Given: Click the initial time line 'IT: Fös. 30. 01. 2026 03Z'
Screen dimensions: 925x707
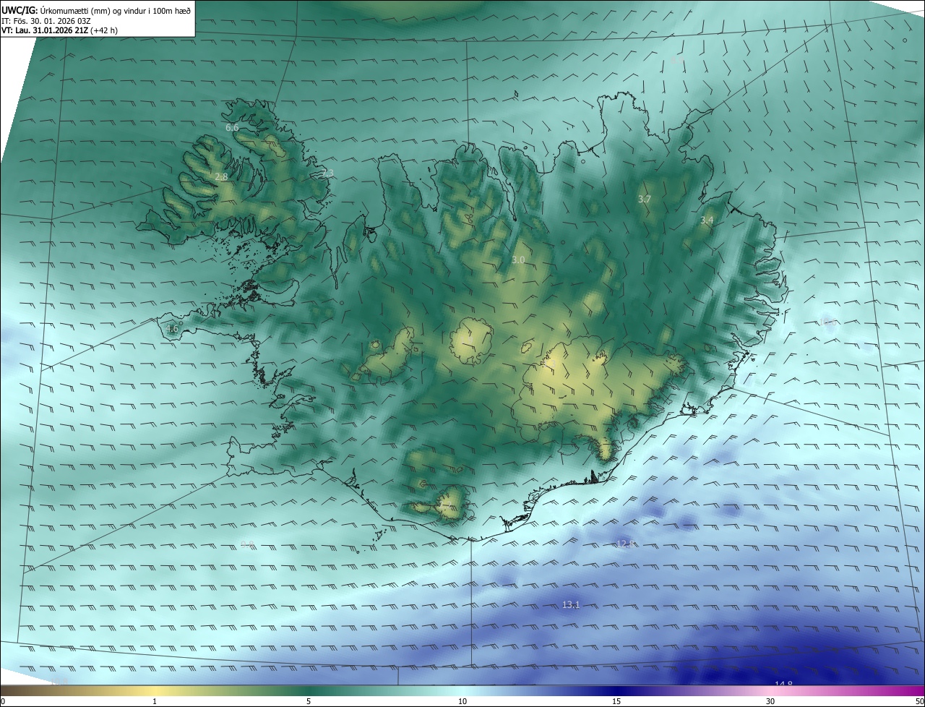Looking at the screenshot, I should point(46,20).
